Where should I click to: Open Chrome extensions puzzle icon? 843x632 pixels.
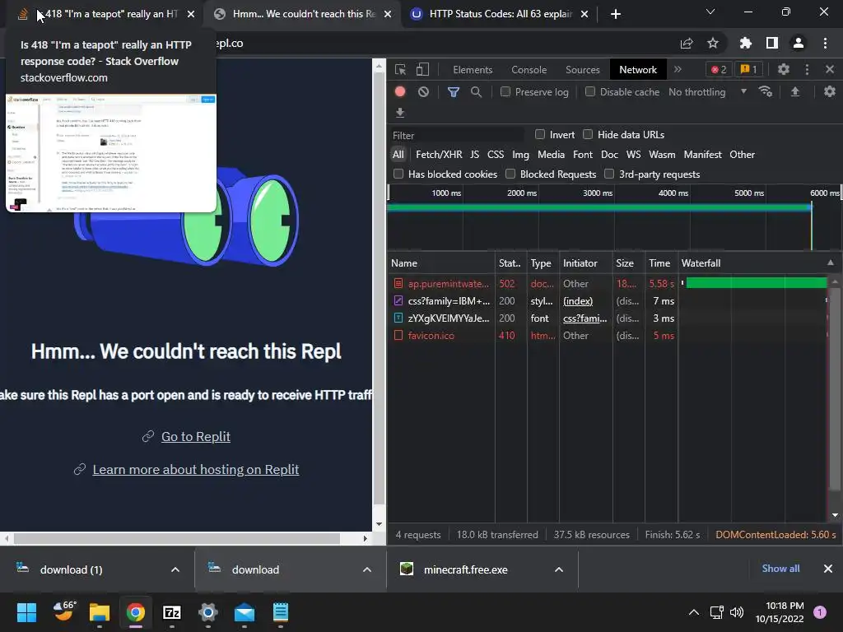click(x=745, y=43)
